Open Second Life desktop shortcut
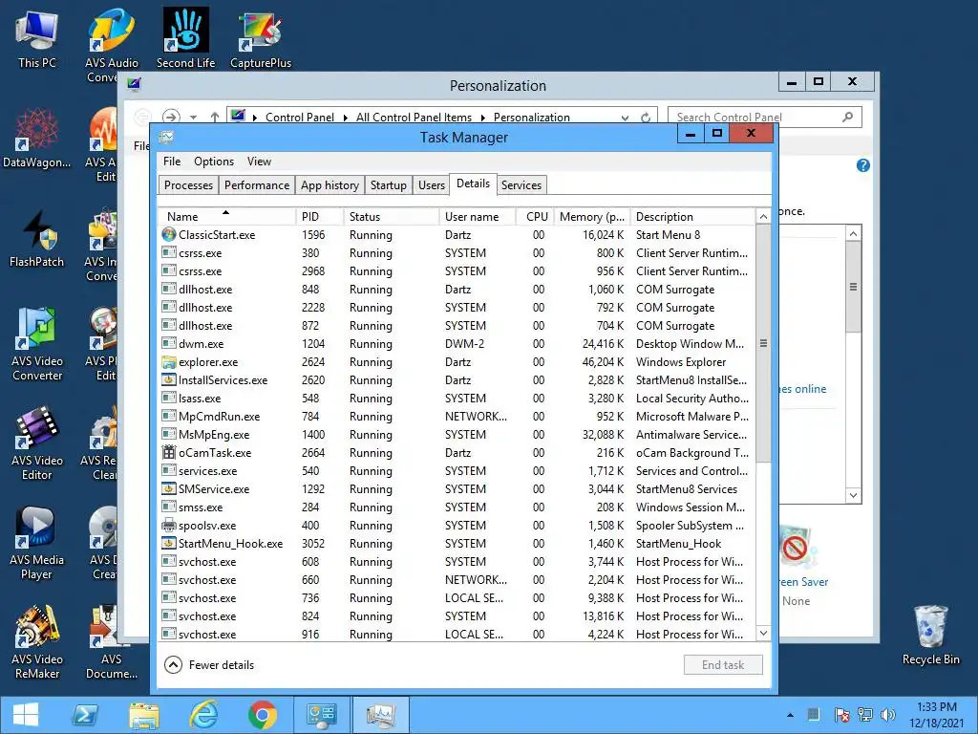 (x=185, y=38)
